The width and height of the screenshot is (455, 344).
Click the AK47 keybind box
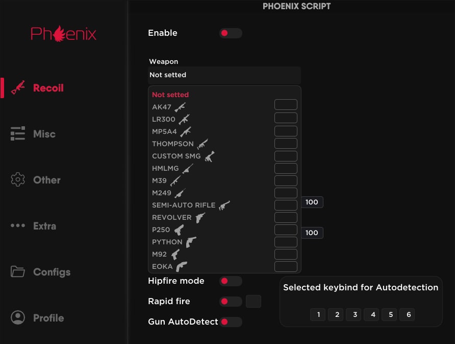click(x=286, y=104)
